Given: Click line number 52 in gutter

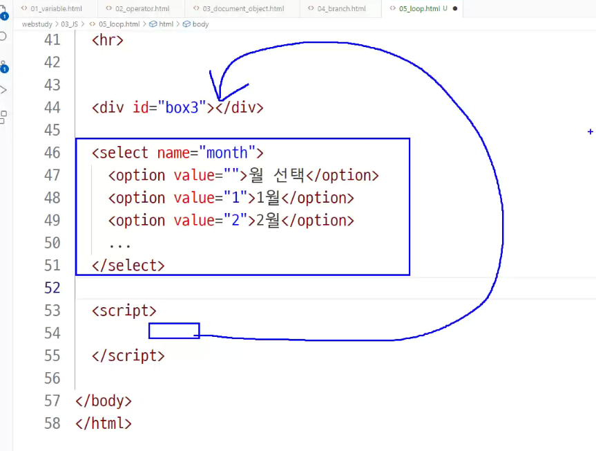Looking at the screenshot, I should click(x=52, y=288).
